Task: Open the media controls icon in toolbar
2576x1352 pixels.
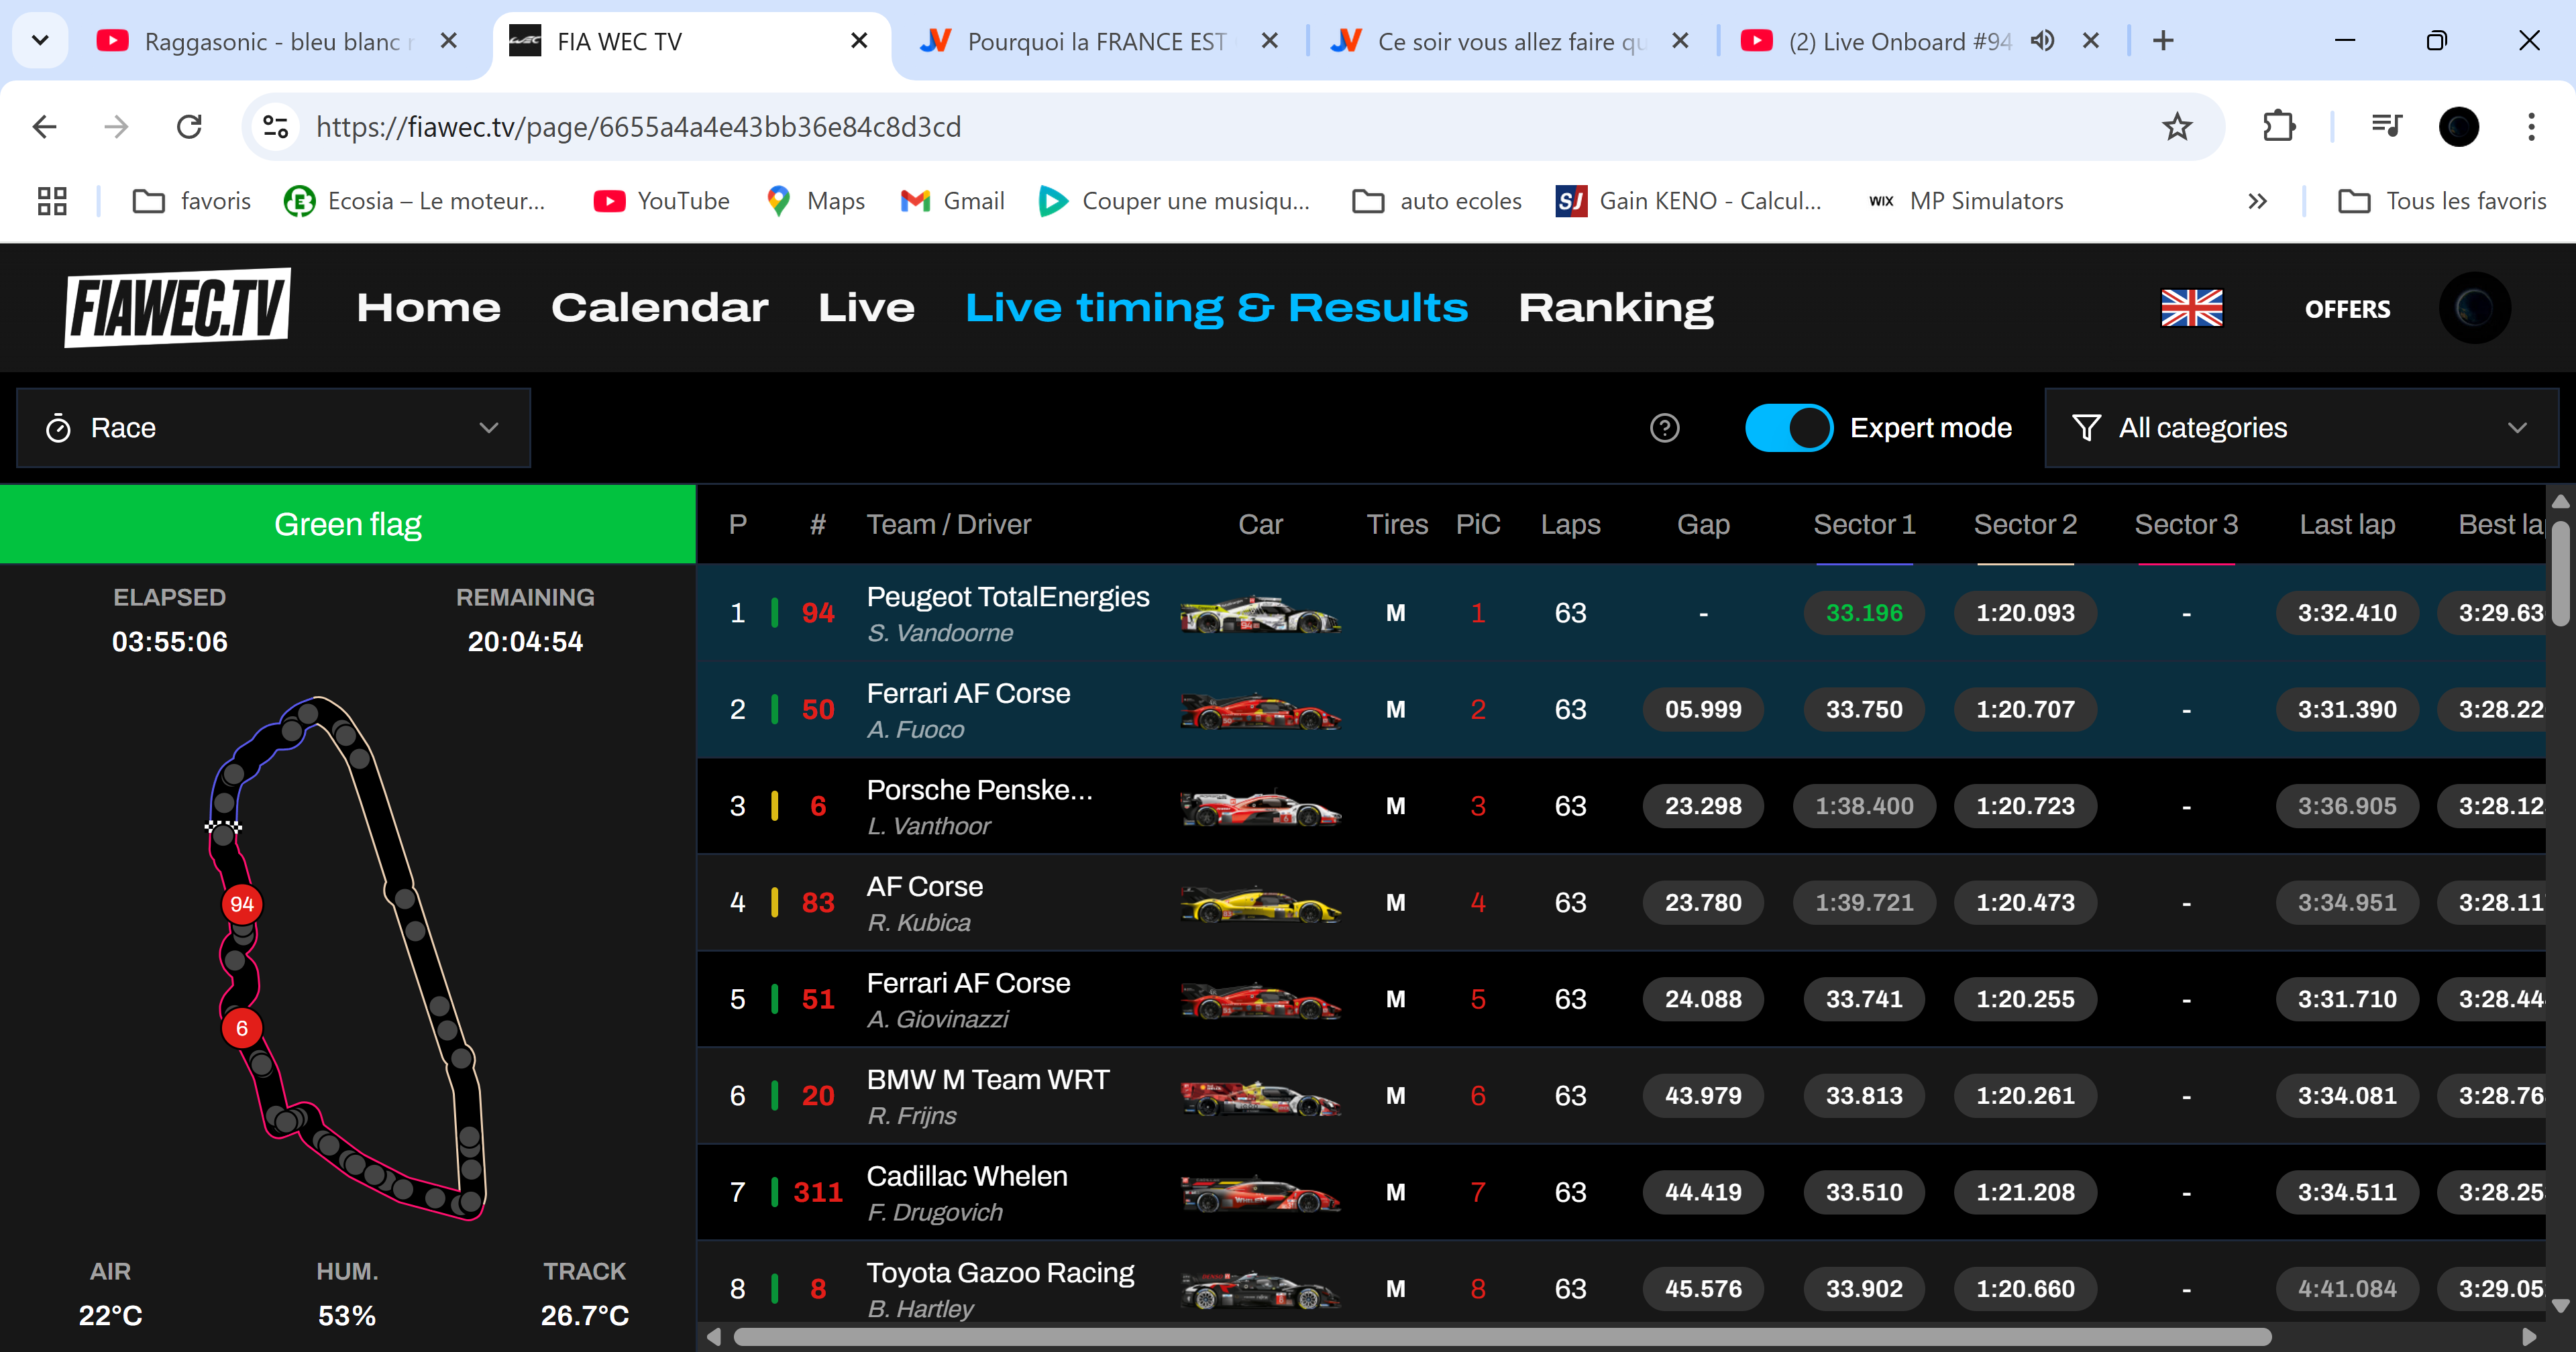Action: point(2386,127)
